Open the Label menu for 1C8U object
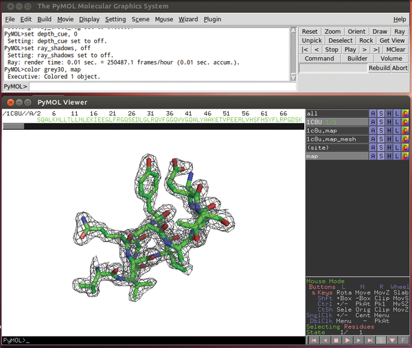Viewport: 412px width, 348px height. point(397,121)
